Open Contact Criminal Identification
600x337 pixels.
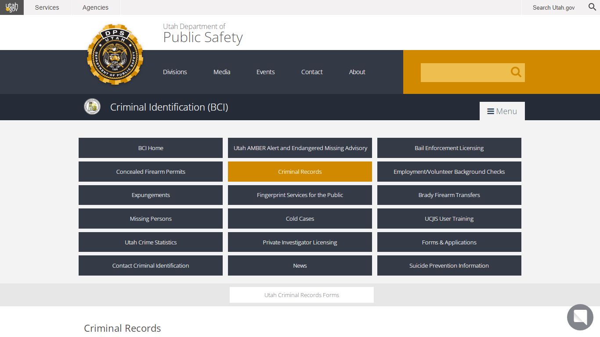(151, 265)
